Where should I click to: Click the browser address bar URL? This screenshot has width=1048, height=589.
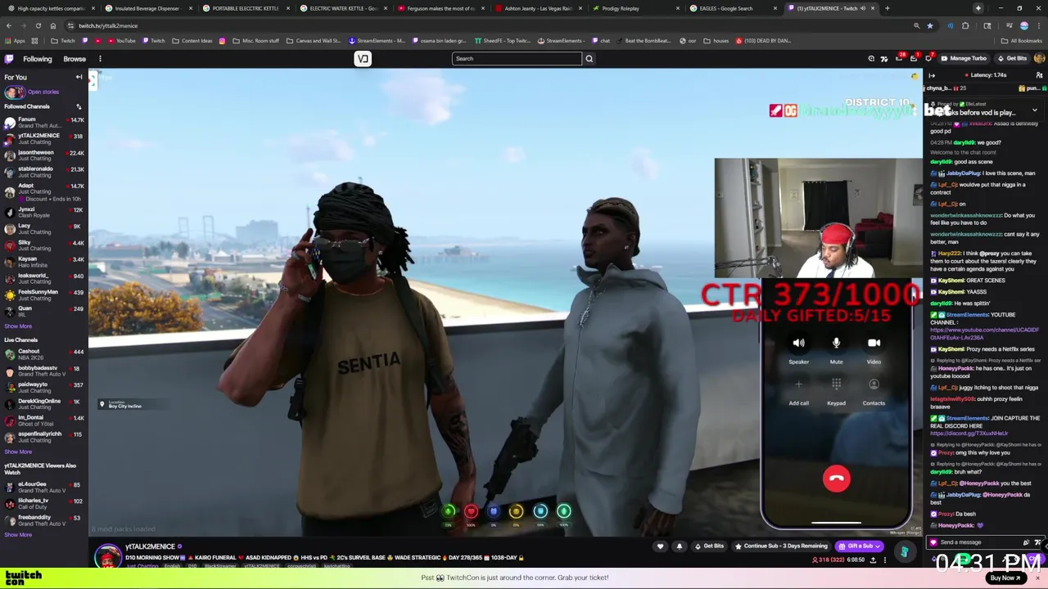108,25
